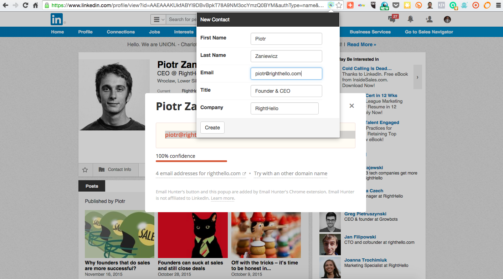Close the Email Hunter popup

pyautogui.click(x=351, y=106)
